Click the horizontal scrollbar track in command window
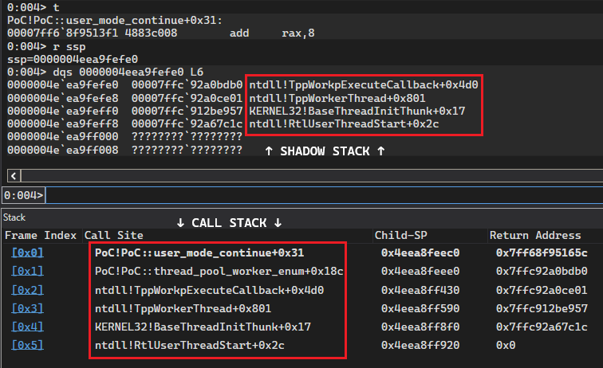The height and width of the screenshot is (368, 603). click(312, 176)
